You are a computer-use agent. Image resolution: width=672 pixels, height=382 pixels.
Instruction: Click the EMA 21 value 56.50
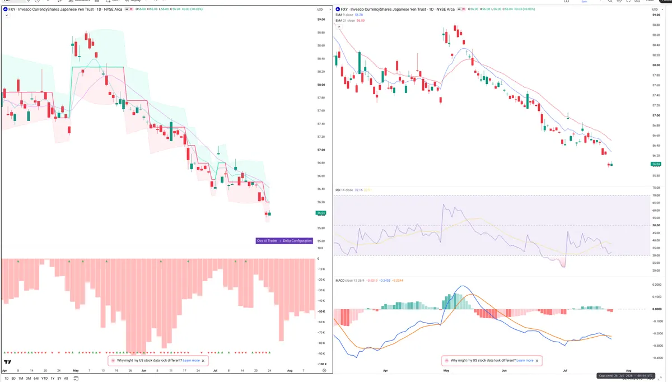pos(361,21)
